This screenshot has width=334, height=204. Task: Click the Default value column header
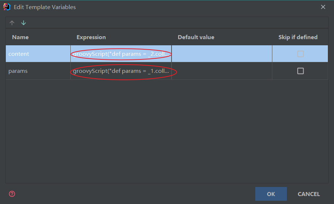(196, 37)
